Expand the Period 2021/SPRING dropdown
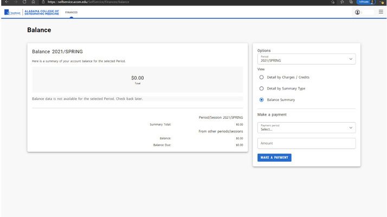 (x=306, y=59)
